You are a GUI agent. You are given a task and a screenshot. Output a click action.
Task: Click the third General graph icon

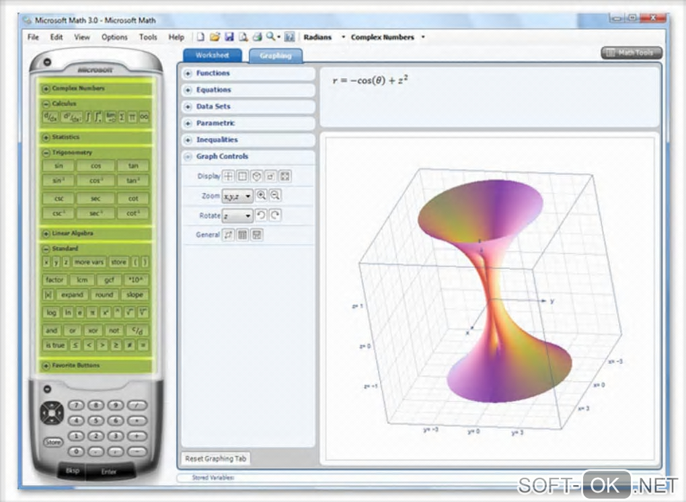point(257,235)
